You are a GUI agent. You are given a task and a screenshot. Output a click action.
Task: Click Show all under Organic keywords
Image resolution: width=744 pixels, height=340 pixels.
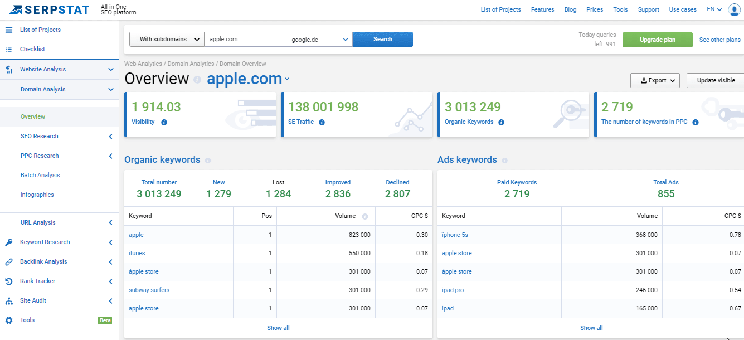278,328
